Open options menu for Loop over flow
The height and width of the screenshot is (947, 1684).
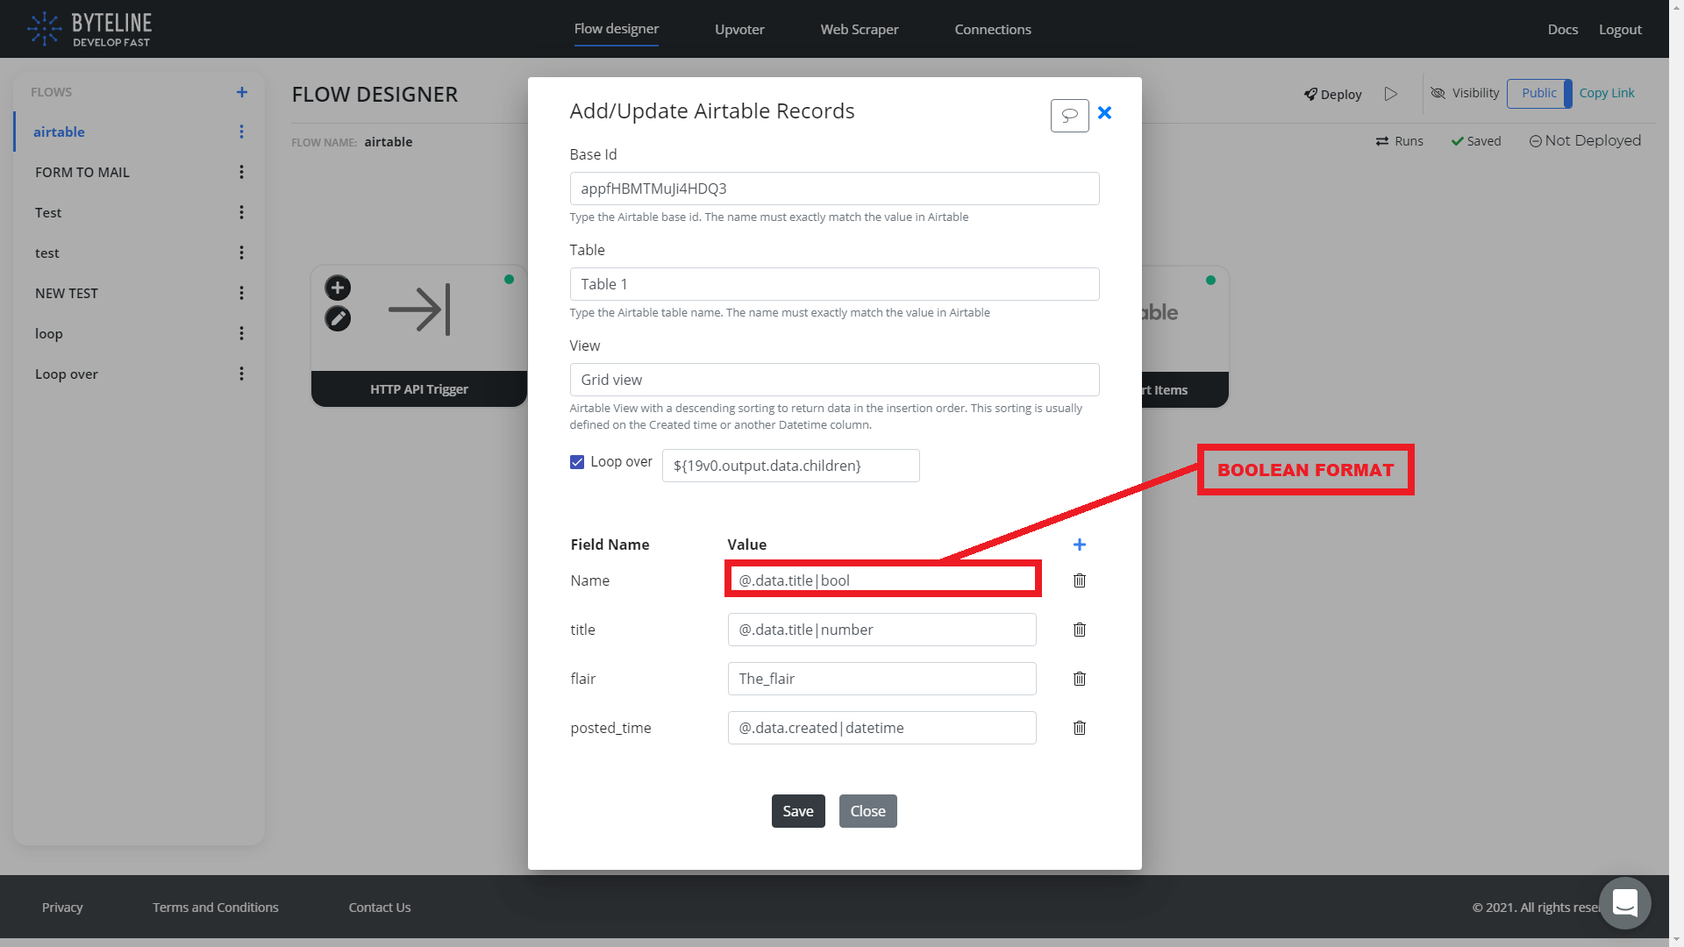(x=241, y=374)
